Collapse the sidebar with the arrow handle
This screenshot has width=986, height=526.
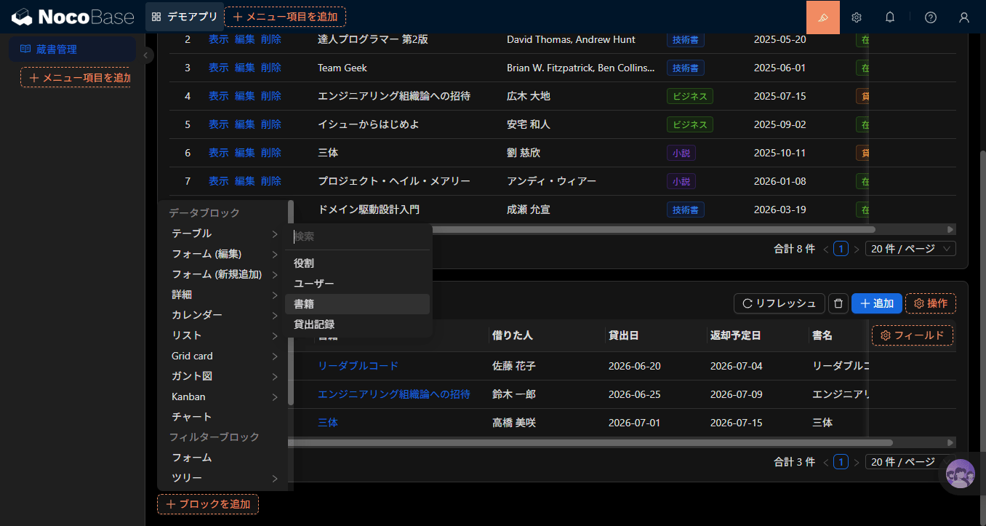click(x=147, y=55)
